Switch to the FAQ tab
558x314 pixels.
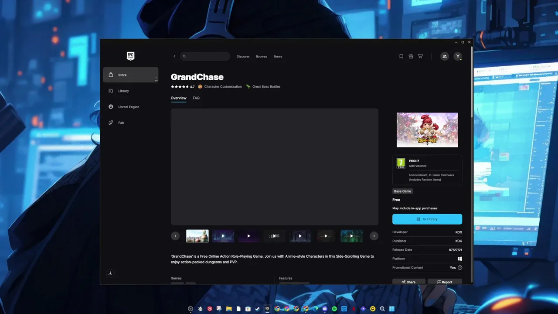coord(196,98)
